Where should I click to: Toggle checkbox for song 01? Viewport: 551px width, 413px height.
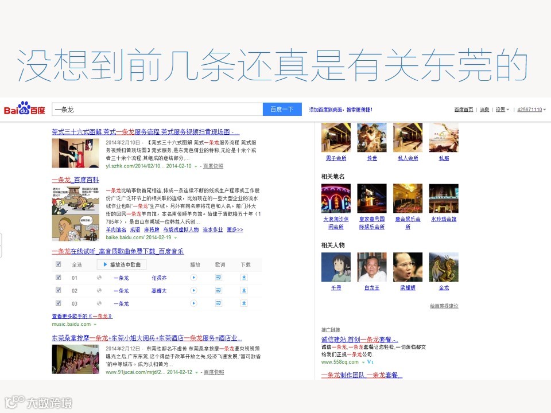pyautogui.click(x=59, y=278)
